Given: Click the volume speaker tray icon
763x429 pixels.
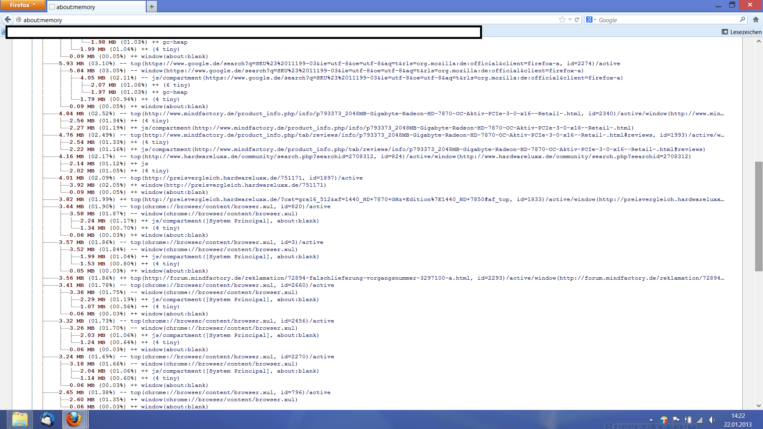Looking at the screenshot, I should [711, 420].
